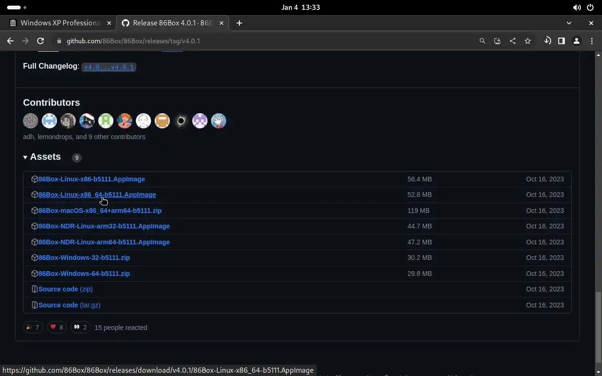This screenshot has width=602, height=376.
Task: Open the black circle contributor avatar
Action: 181,121
